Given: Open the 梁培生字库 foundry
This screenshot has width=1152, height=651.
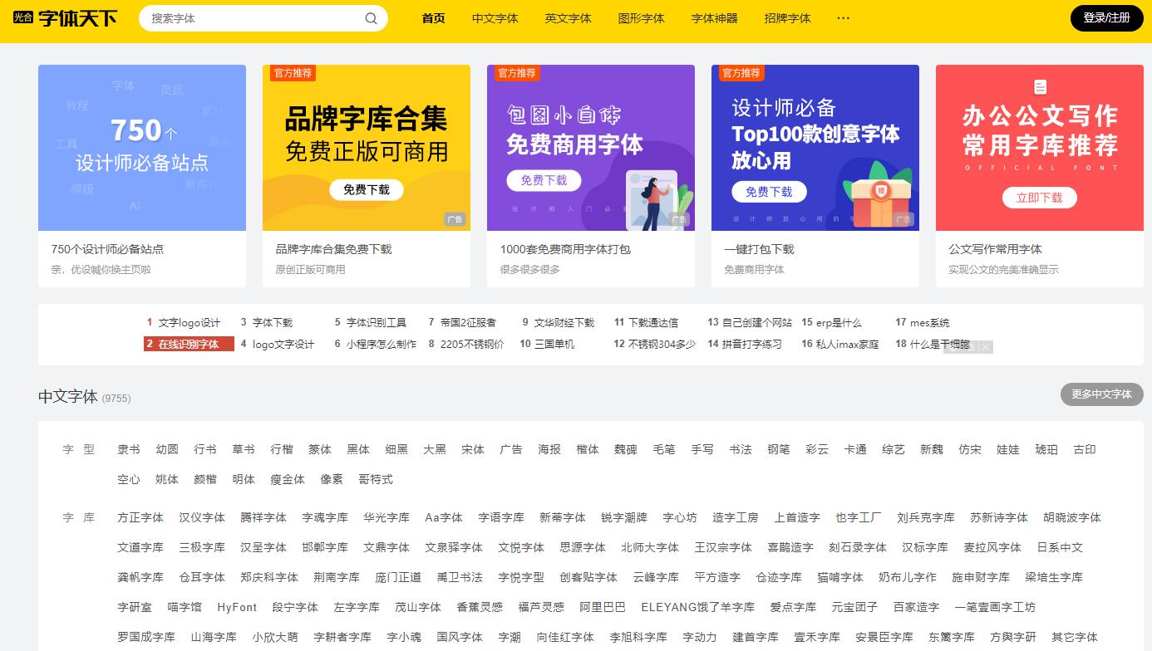Looking at the screenshot, I should pos(1054,577).
